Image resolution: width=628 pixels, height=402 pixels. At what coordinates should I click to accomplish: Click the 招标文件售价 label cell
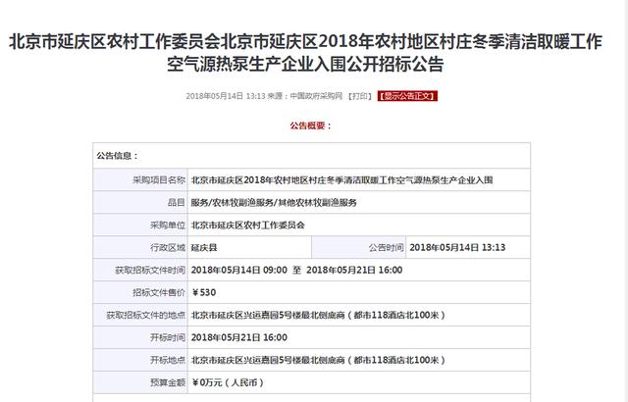pos(140,292)
